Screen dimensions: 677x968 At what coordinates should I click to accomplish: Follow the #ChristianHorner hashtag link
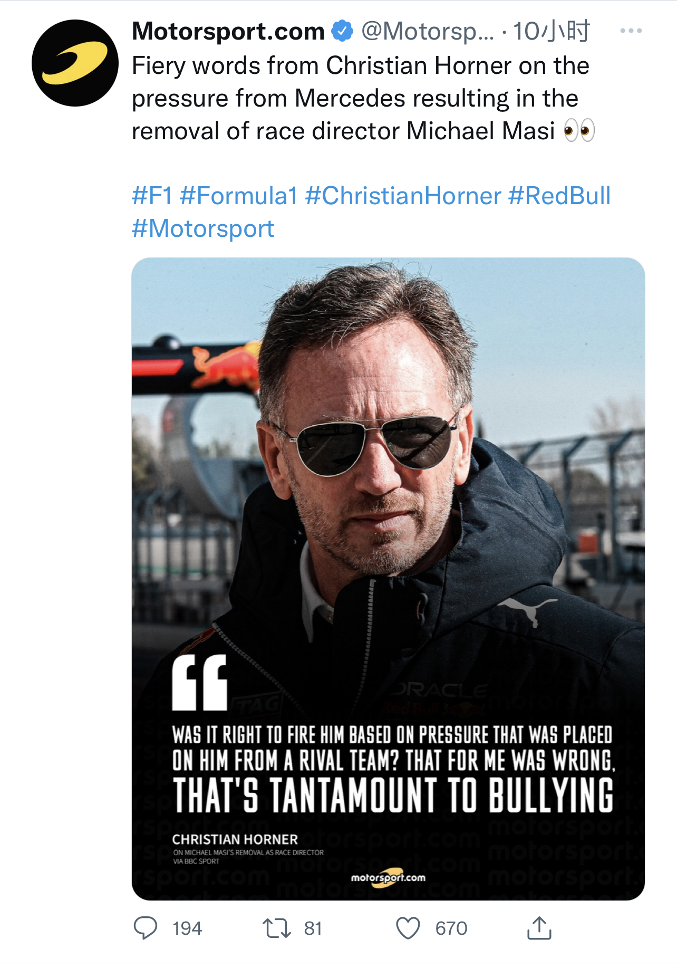coord(403,196)
